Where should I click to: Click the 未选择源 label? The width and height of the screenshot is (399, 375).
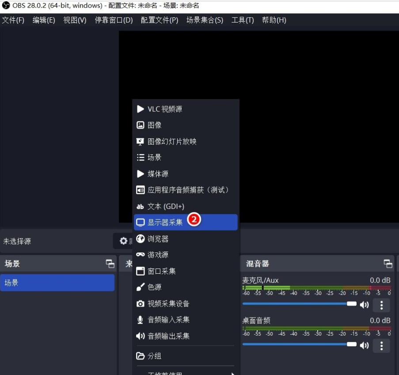pos(17,241)
